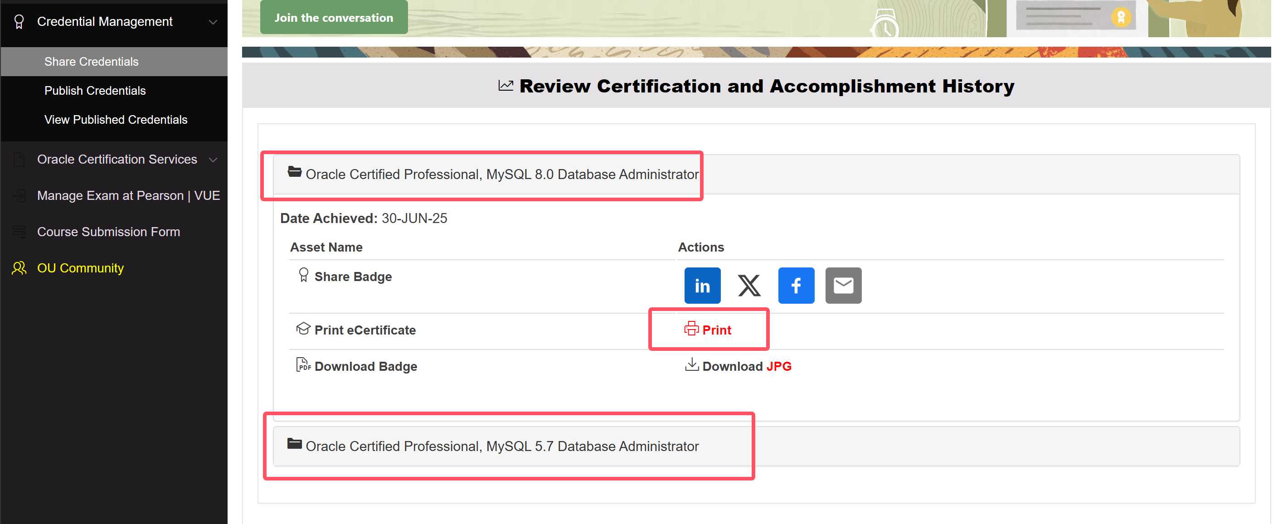Collapse the Credential Management chevron
1273x524 pixels.
coord(213,22)
